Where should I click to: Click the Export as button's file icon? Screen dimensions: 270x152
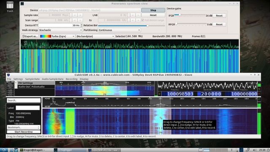[24, 36]
